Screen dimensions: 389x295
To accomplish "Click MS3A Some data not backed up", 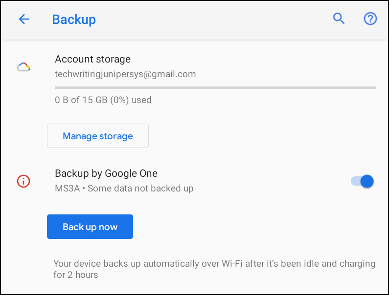I will tap(124, 188).
